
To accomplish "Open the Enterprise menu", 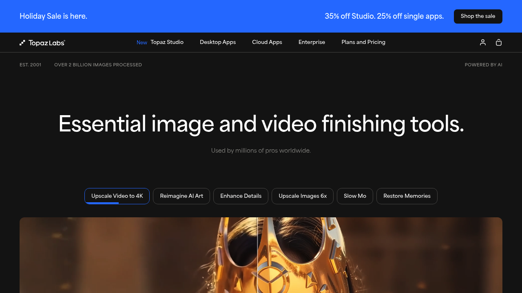I will point(312,42).
